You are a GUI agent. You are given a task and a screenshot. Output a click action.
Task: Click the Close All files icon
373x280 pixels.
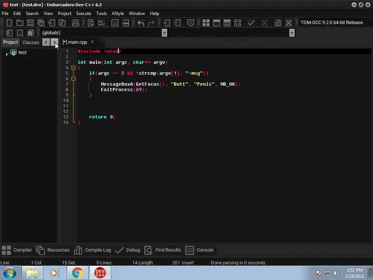62,23
